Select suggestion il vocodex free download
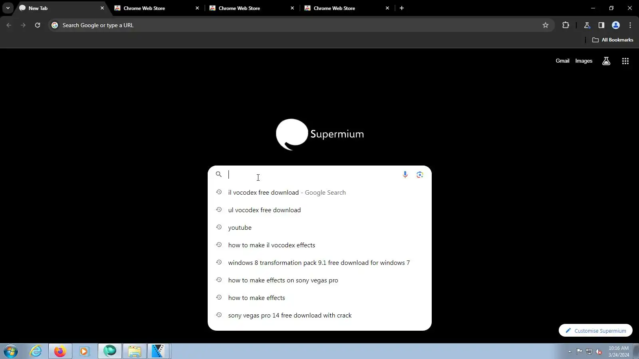 click(319, 192)
